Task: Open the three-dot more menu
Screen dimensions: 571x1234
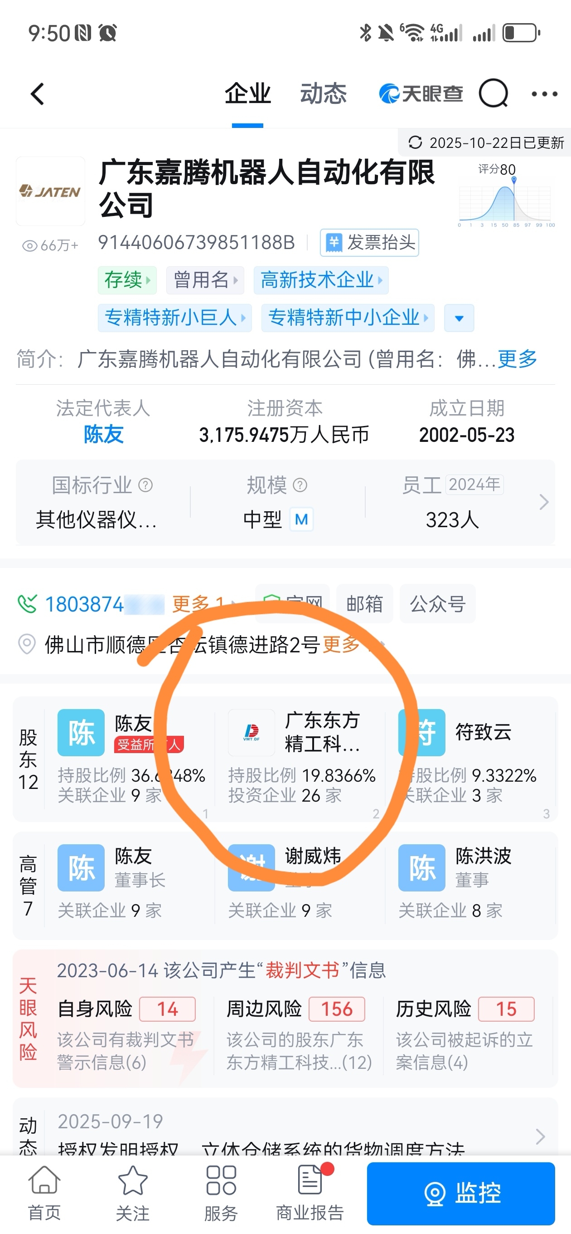Action: 544,94
